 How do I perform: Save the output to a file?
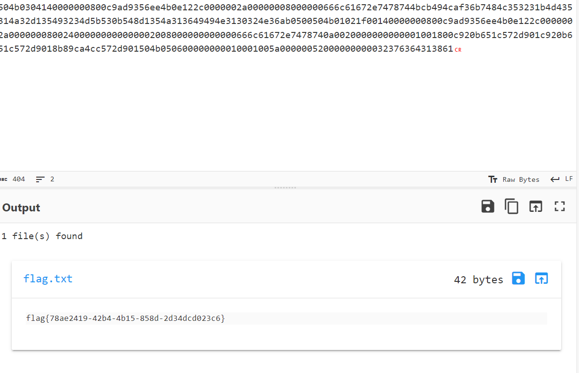click(488, 206)
